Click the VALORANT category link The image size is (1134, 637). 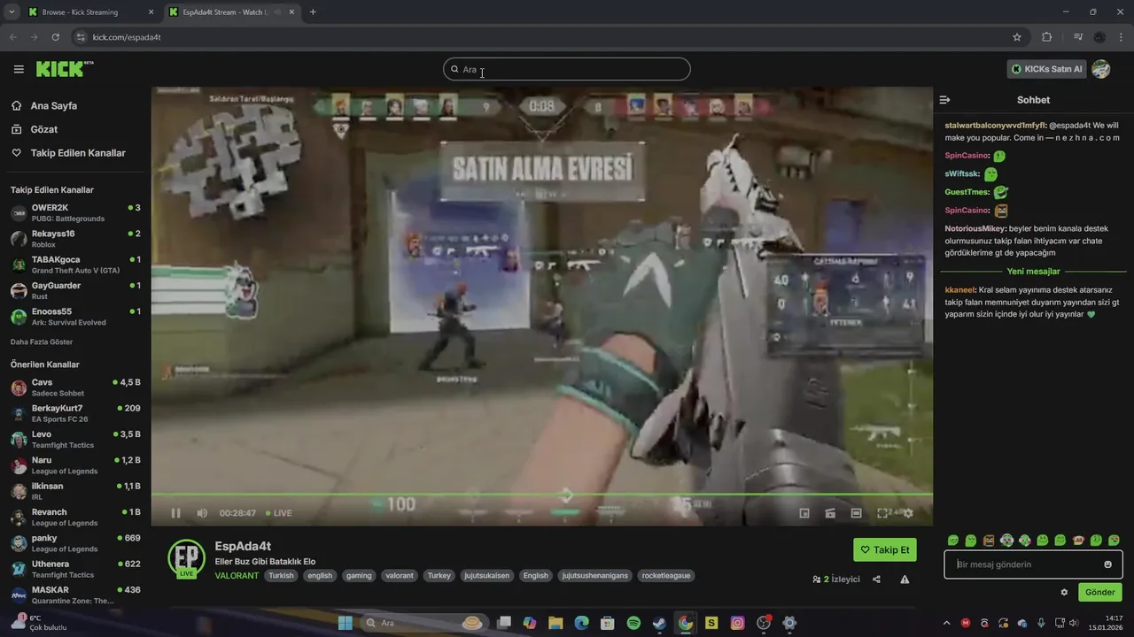pos(237,575)
